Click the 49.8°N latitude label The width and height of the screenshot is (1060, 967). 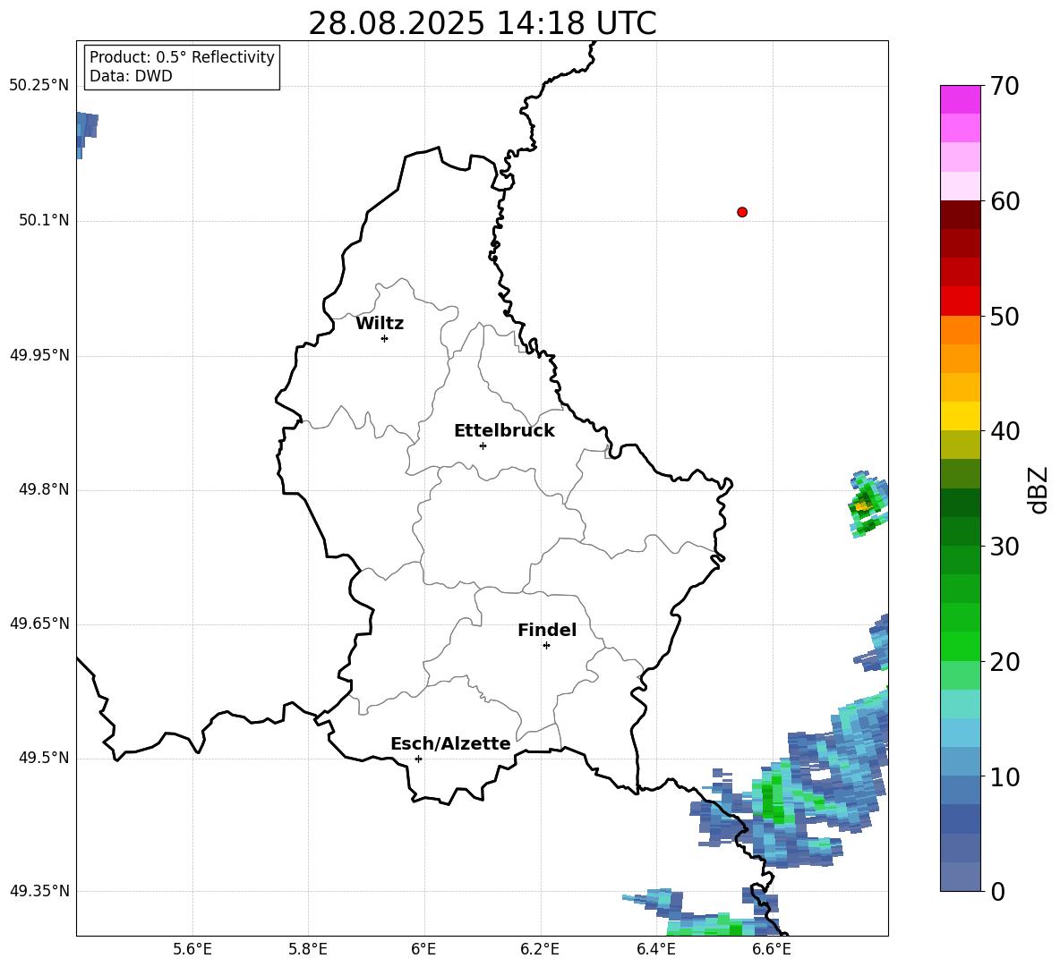click(44, 489)
